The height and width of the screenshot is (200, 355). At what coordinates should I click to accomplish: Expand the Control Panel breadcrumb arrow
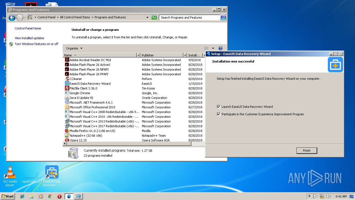click(x=58, y=17)
